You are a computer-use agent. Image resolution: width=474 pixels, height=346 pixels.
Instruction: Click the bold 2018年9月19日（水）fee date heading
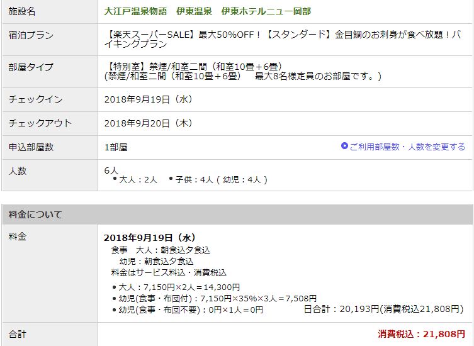(x=150, y=238)
